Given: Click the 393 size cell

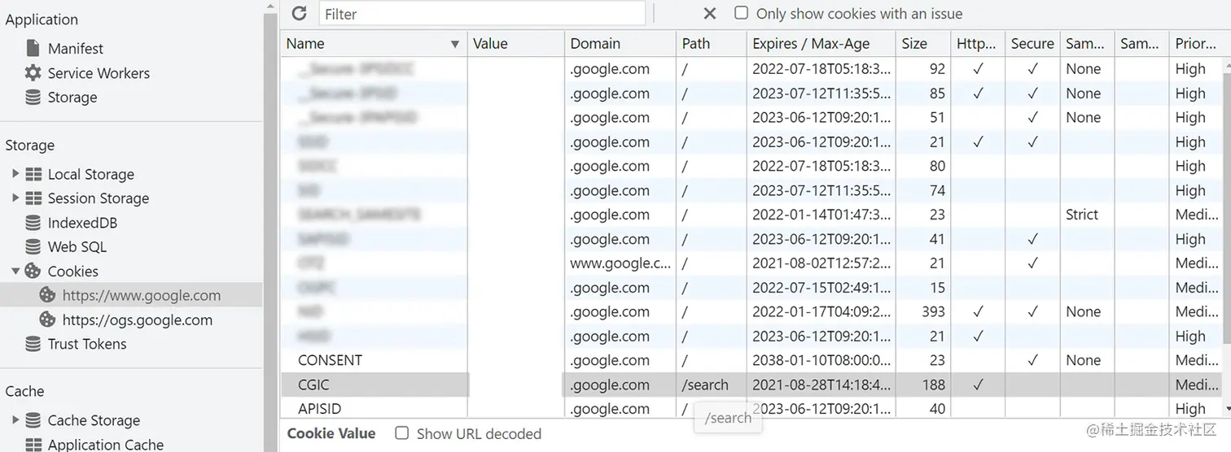Looking at the screenshot, I should coord(922,311).
